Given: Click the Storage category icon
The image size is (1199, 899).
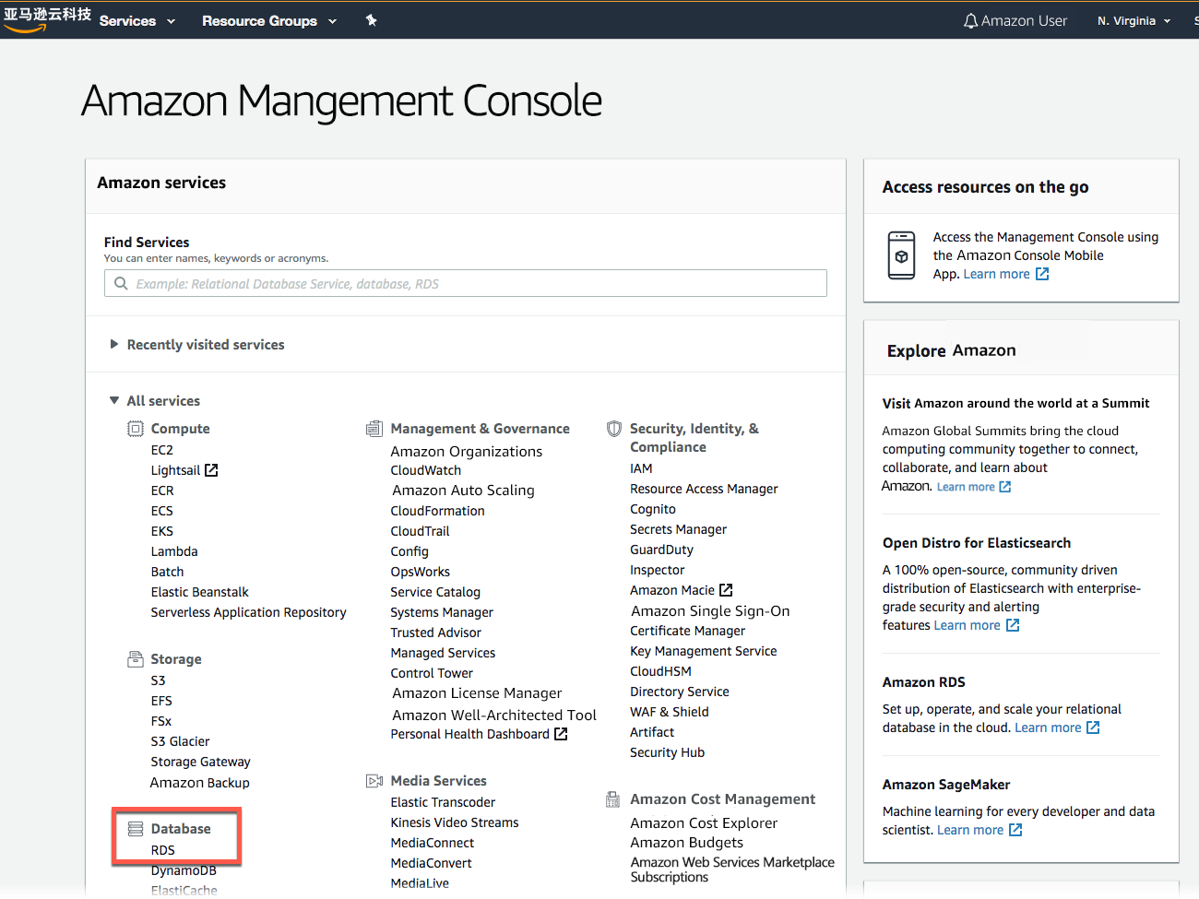Looking at the screenshot, I should tap(134, 658).
